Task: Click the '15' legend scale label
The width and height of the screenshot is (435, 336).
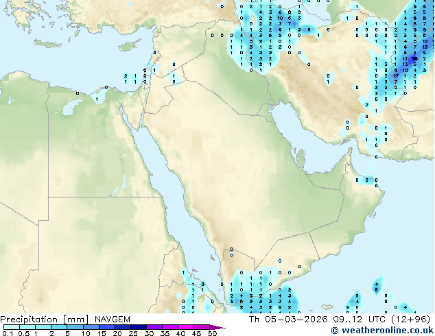Action: 102,333
